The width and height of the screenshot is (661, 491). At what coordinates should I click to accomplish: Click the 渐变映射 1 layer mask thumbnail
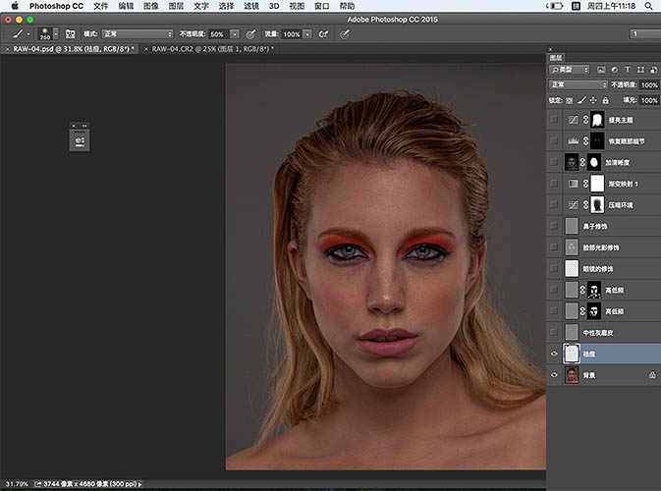tap(595, 184)
